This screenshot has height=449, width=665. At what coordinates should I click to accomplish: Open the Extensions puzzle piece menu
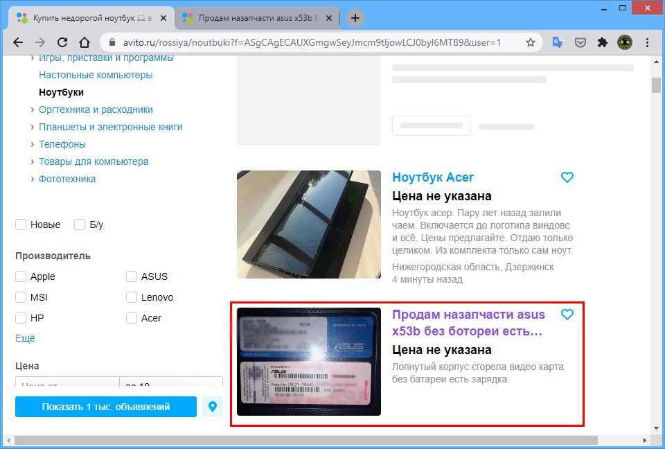[603, 42]
